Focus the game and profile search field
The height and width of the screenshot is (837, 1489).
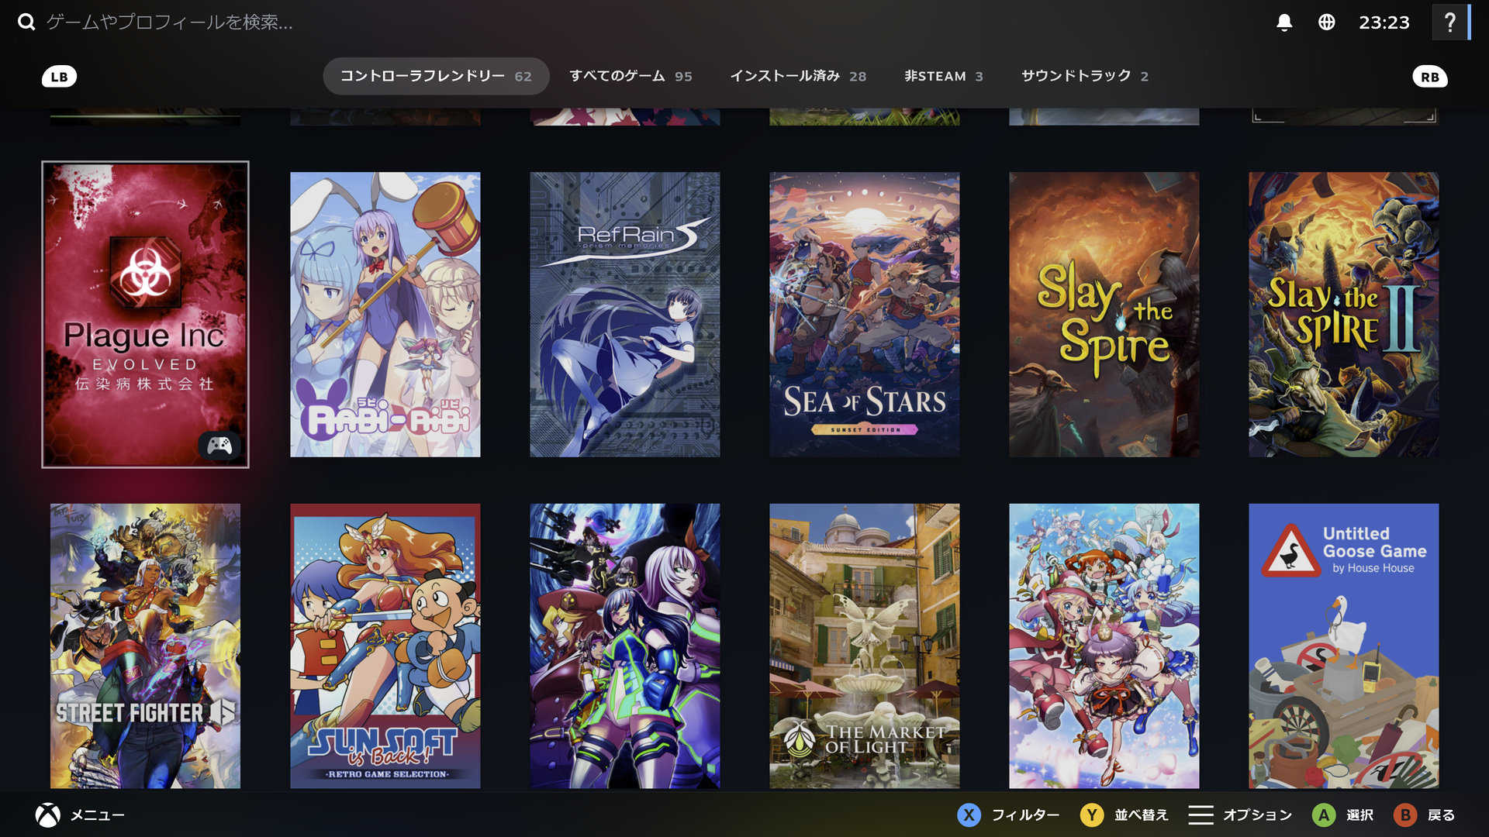click(169, 22)
